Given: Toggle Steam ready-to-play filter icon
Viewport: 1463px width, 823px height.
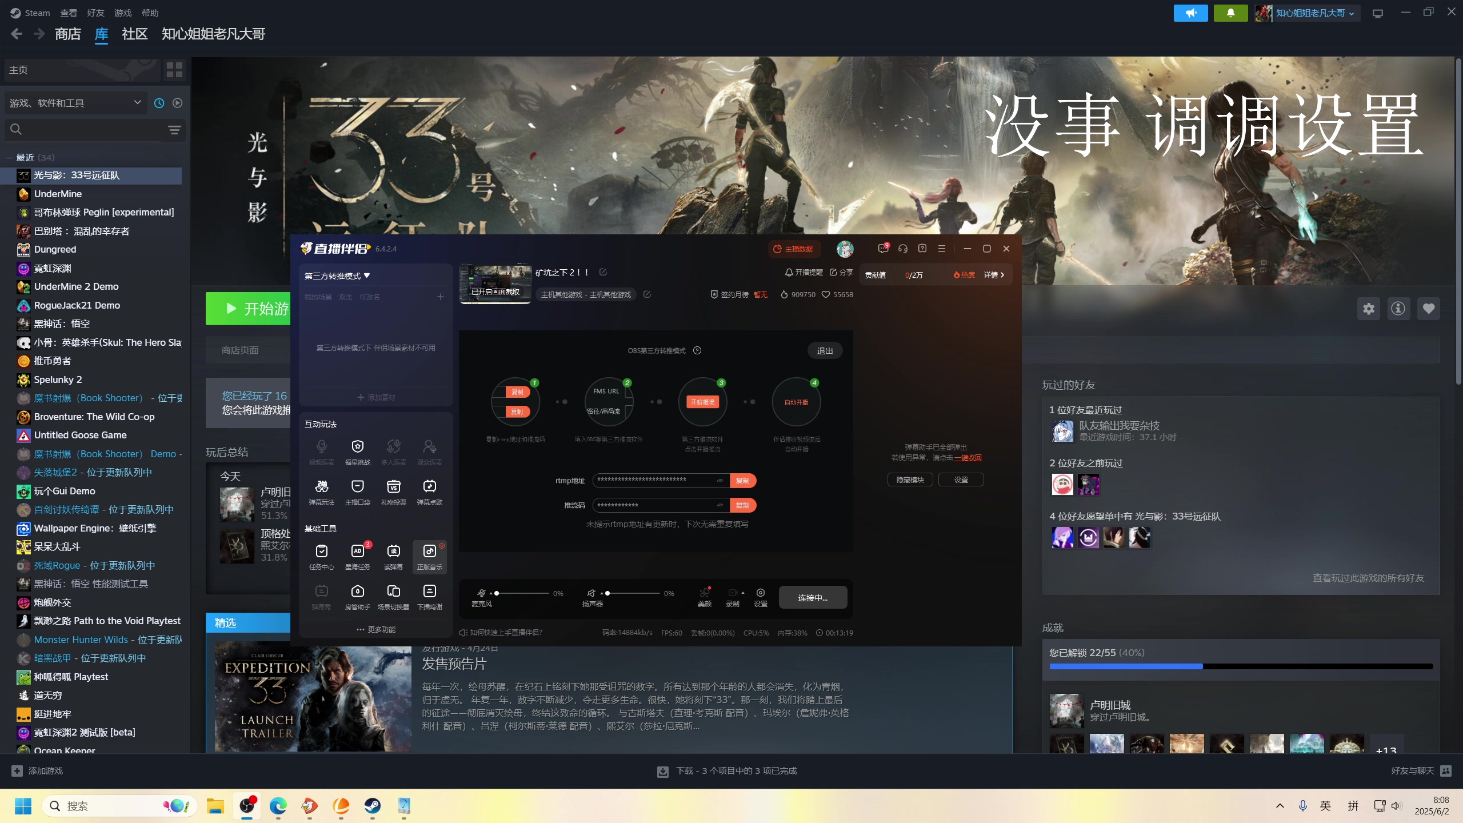Looking at the screenshot, I should [178, 103].
